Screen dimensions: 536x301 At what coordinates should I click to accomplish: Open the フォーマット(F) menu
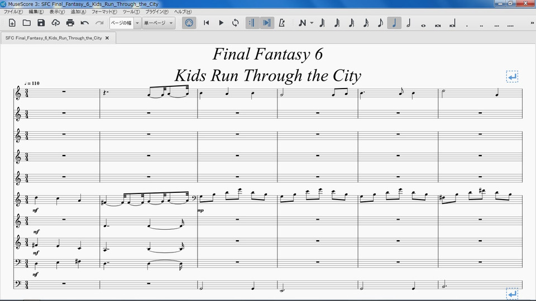coord(104,12)
